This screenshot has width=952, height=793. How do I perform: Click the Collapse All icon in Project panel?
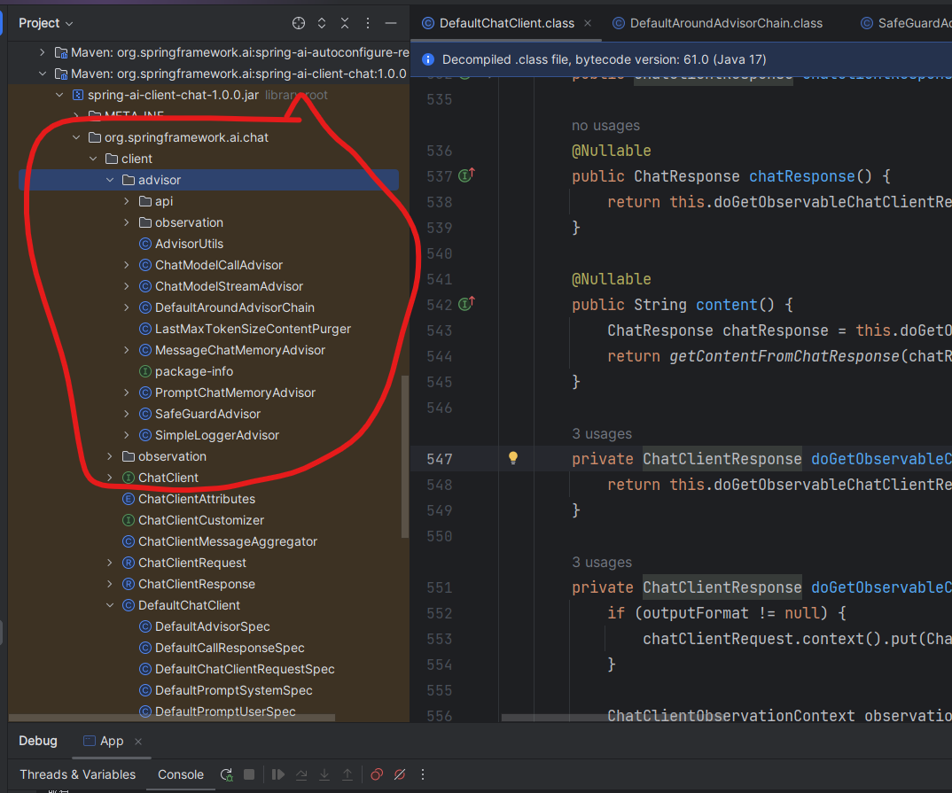(345, 23)
